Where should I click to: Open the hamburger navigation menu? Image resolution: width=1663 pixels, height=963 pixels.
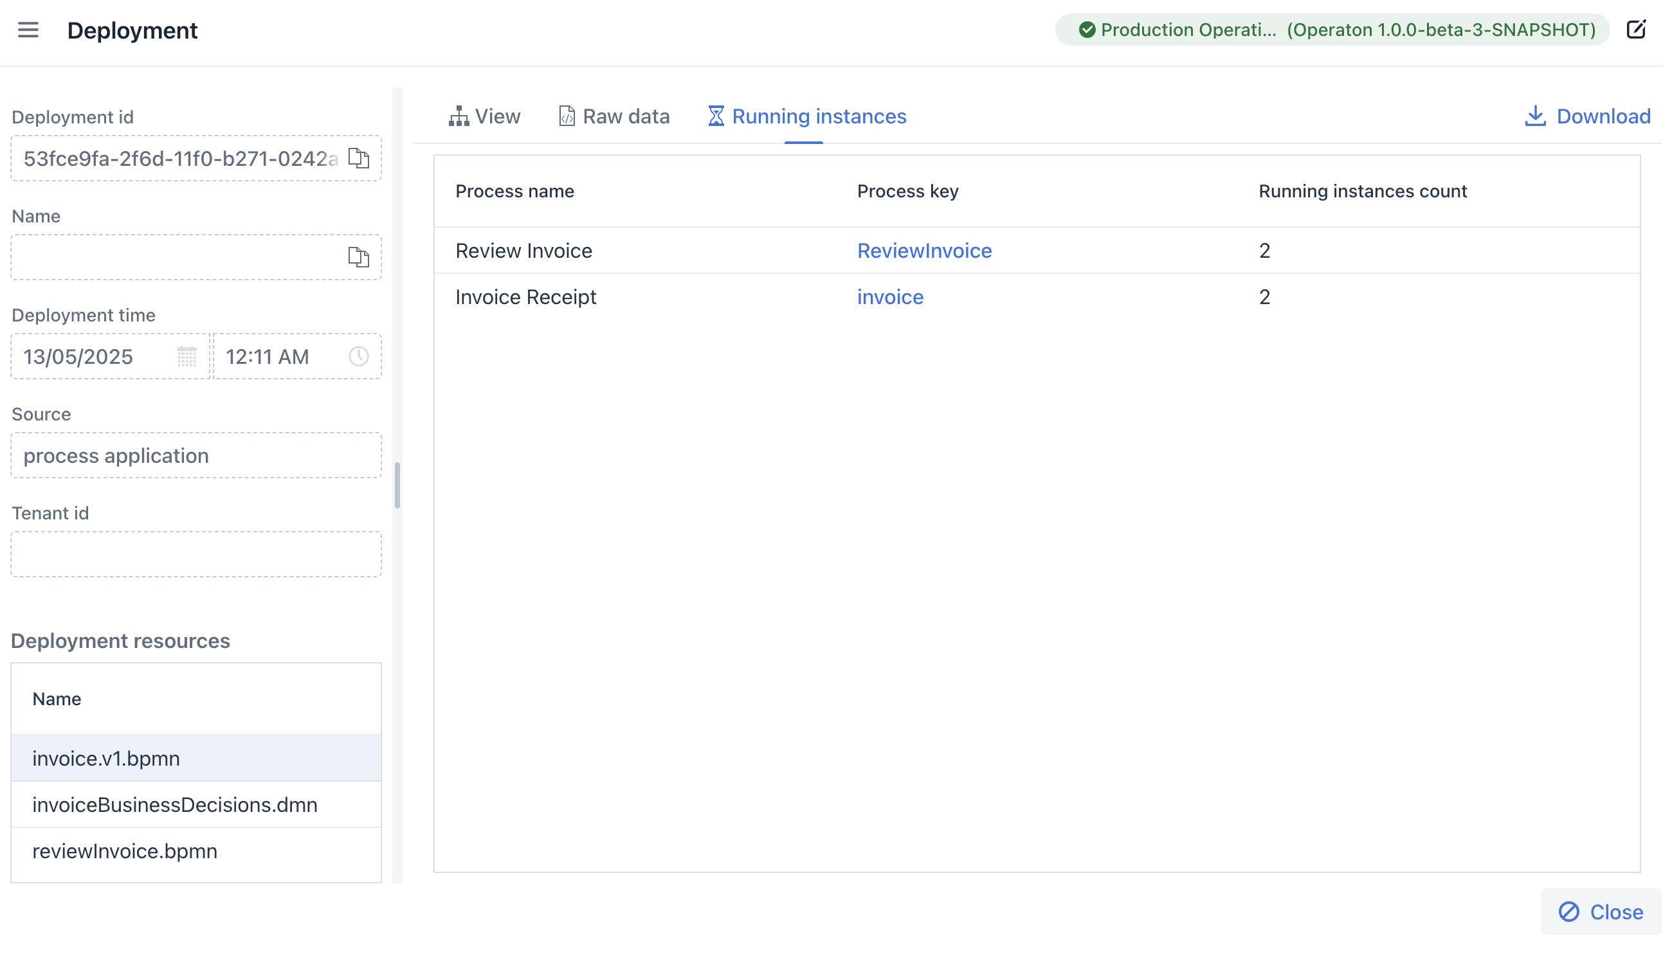[x=28, y=30]
